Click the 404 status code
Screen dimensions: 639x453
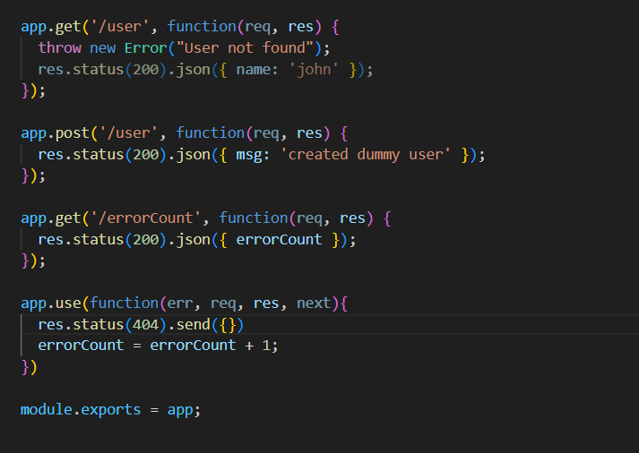[x=145, y=325]
